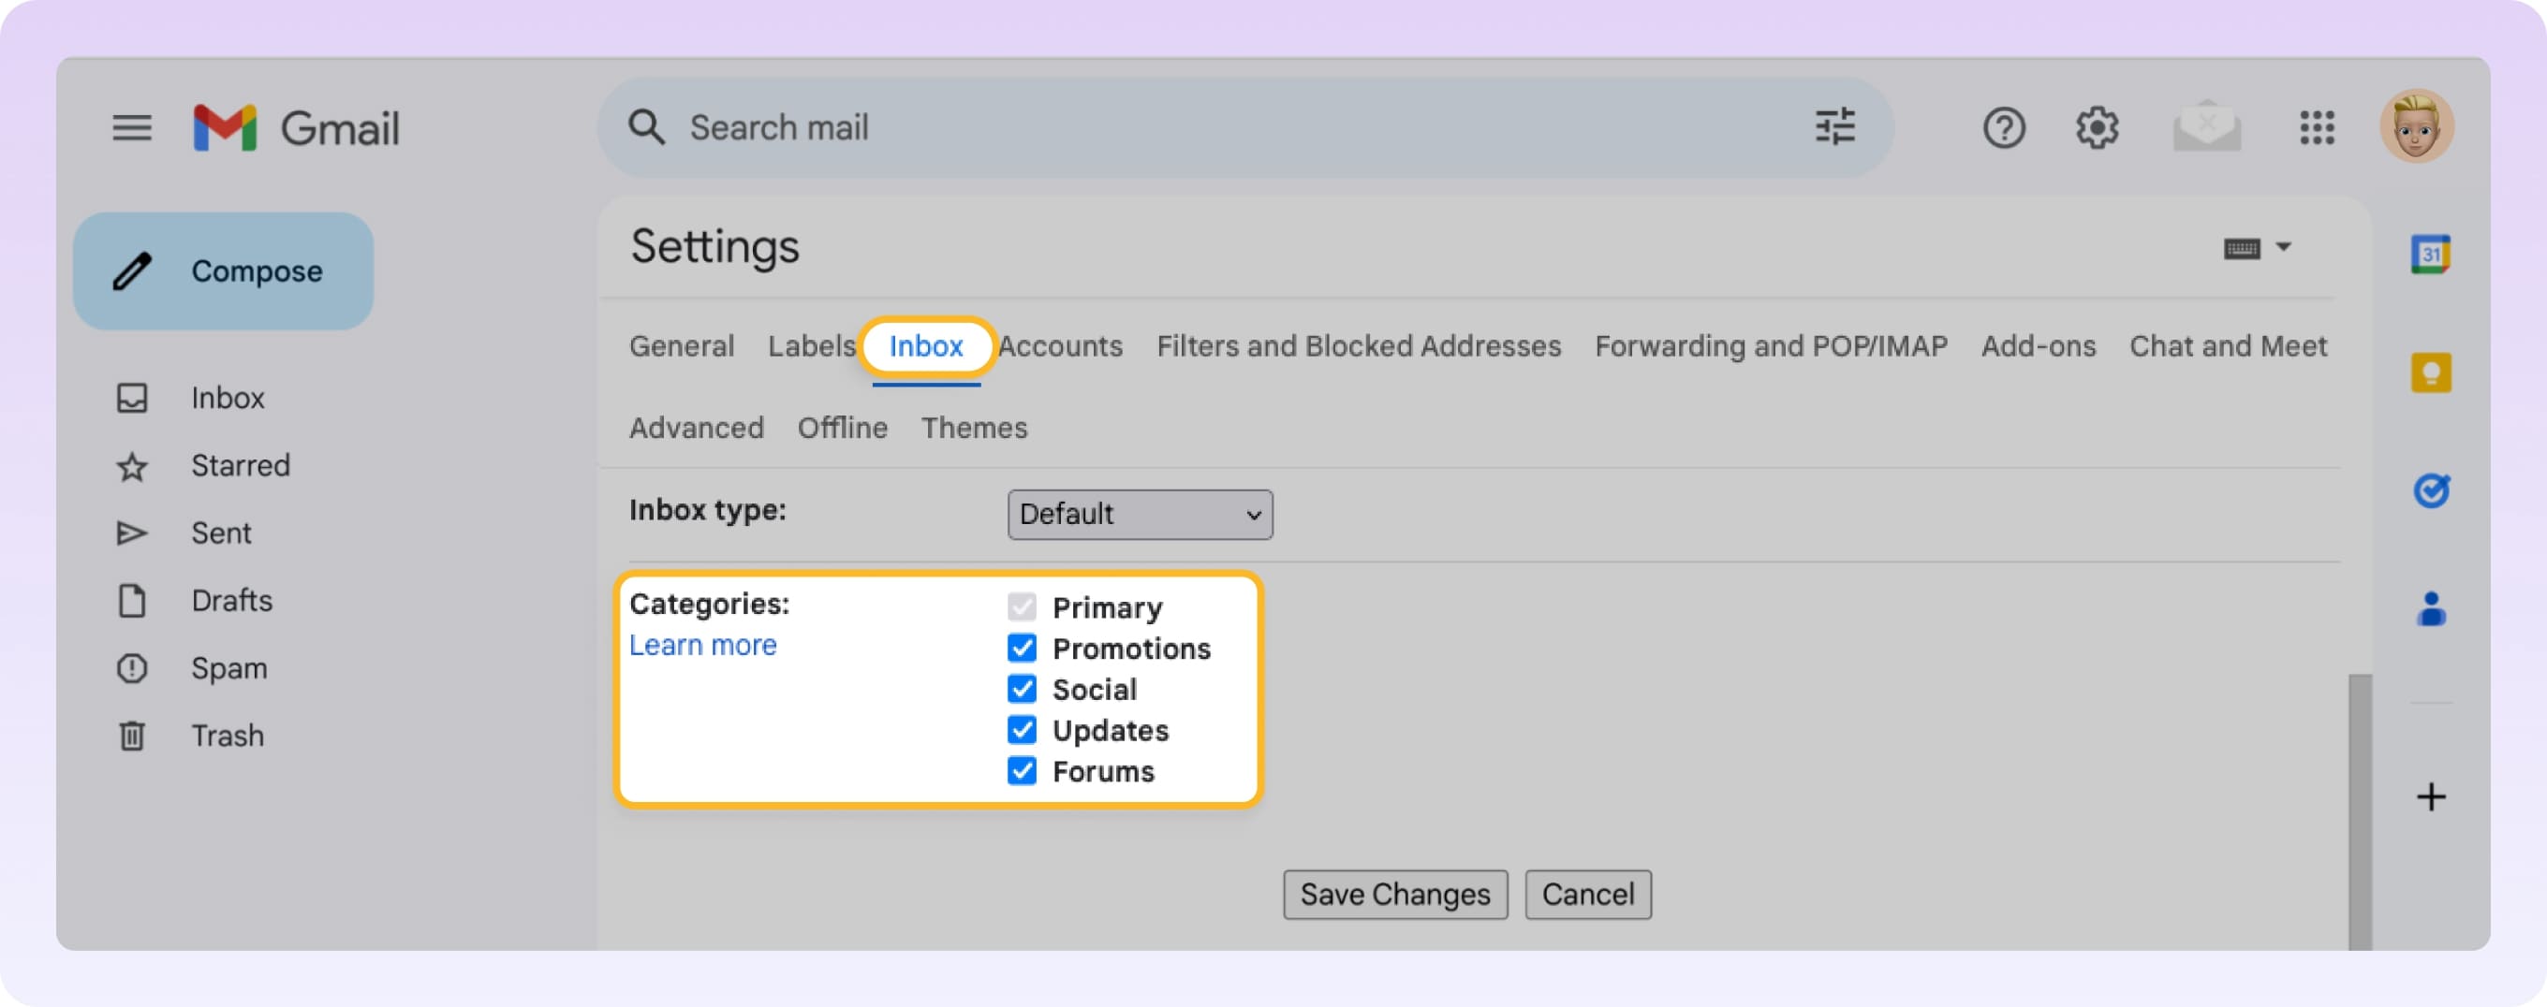Open Google Keep from the side panel

click(x=2433, y=372)
